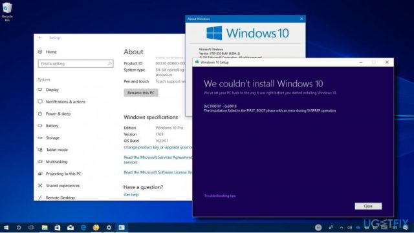
Task: Click the Rename this PC button
Action: click(x=141, y=93)
